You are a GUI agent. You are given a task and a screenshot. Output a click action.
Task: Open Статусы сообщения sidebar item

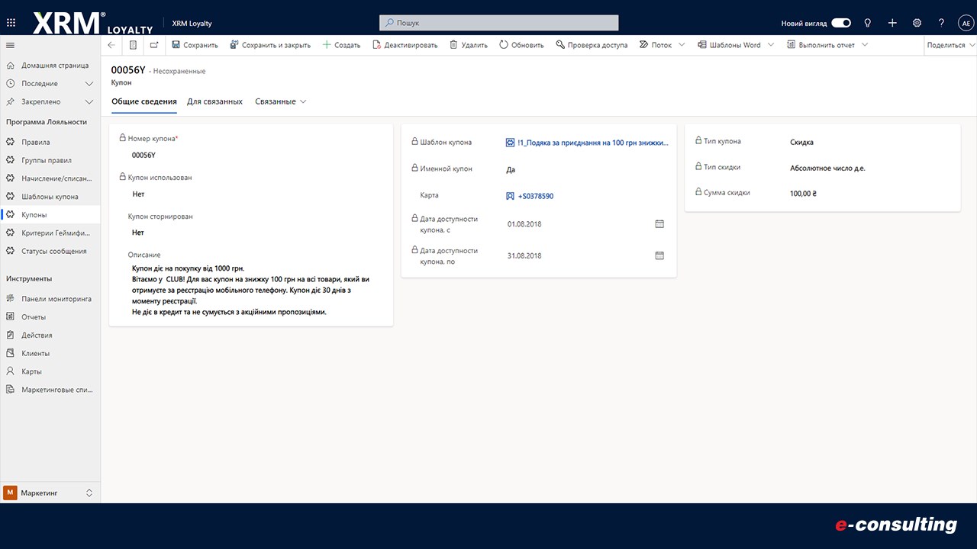coord(50,251)
